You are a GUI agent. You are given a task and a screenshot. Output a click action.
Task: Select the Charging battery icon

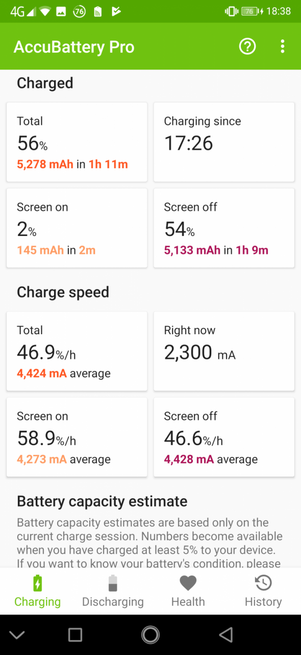[37, 583]
